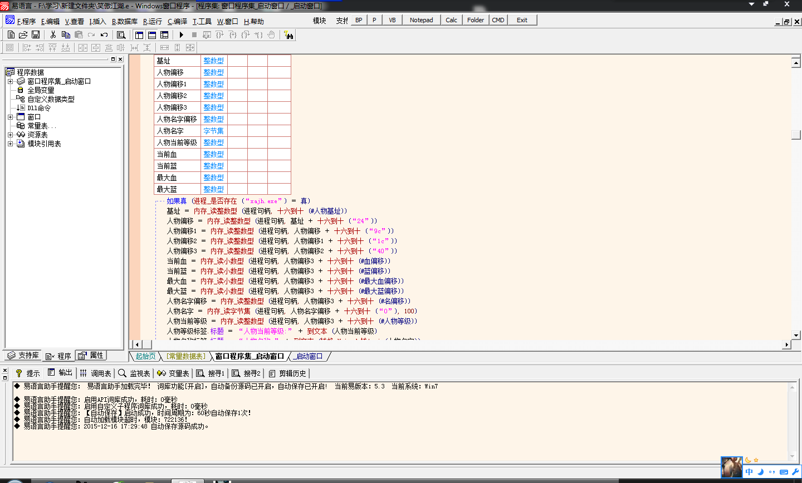Click the Paste clipboard icon
This screenshot has width=802, height=483.
tap(79, 34)
